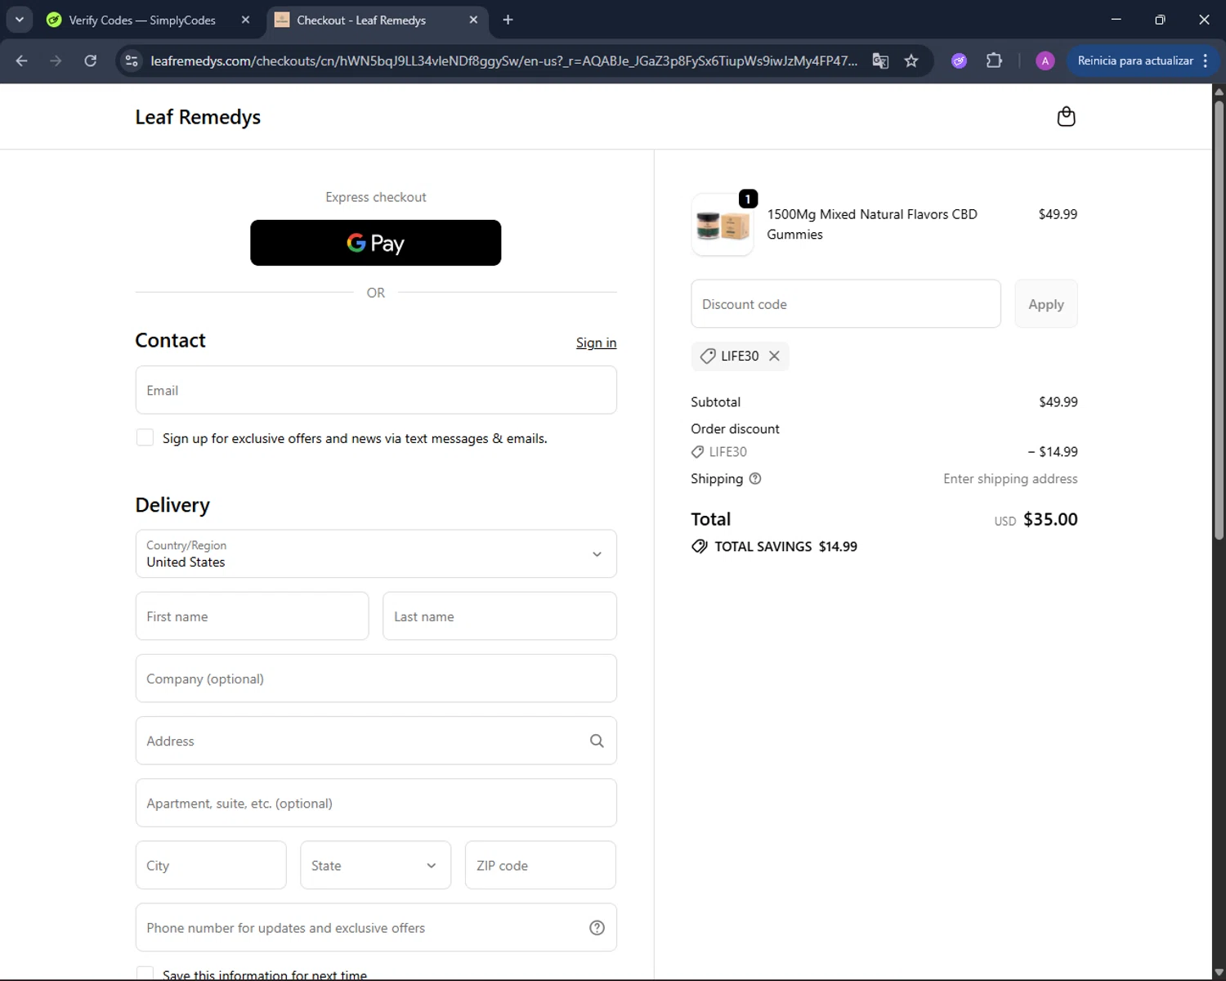Click the translate page icon
Viewport: 1226px width, 981px height.
pos(880,60)
